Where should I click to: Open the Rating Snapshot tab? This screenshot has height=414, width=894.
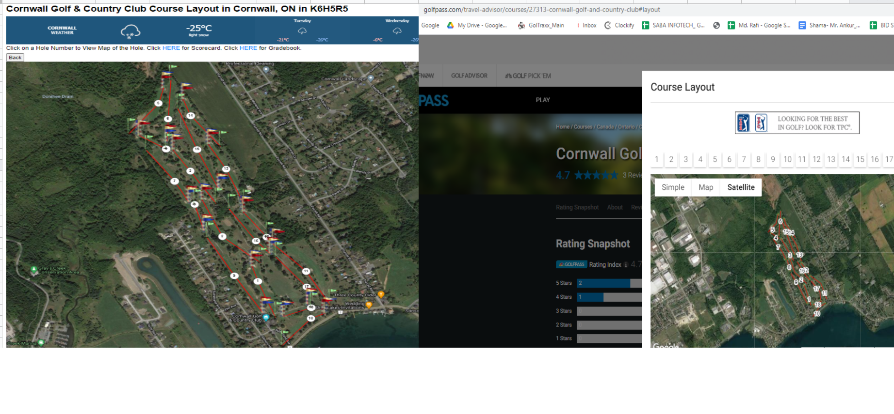577,207
